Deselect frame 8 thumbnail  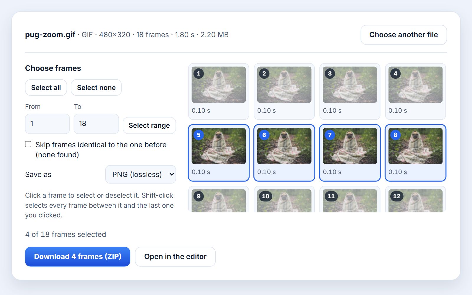click(x=415, y=153)
